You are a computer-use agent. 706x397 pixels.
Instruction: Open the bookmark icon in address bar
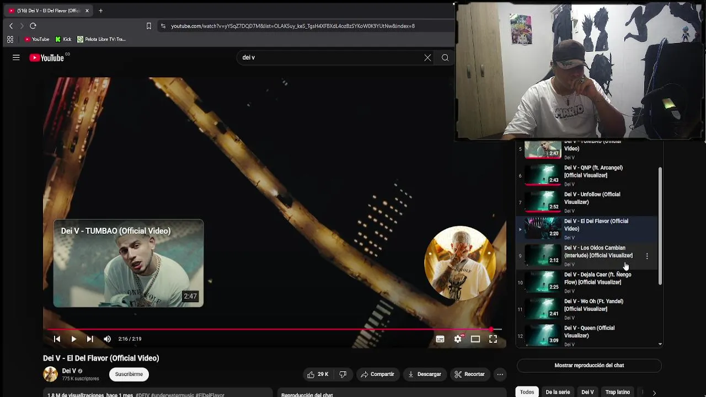pos(148,26)
